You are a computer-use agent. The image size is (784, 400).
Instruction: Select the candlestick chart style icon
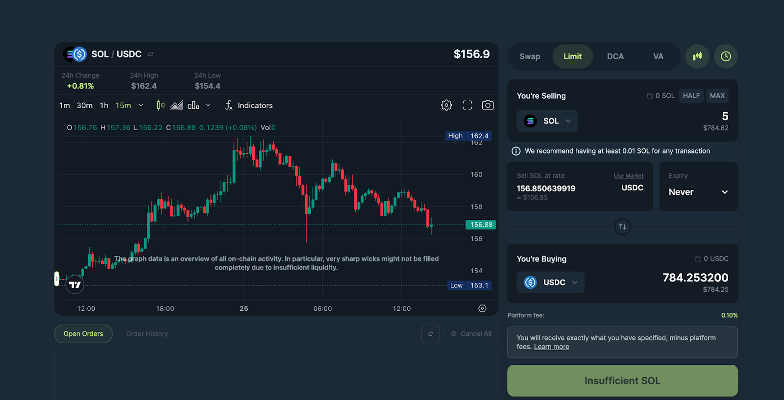coord(161,105)
